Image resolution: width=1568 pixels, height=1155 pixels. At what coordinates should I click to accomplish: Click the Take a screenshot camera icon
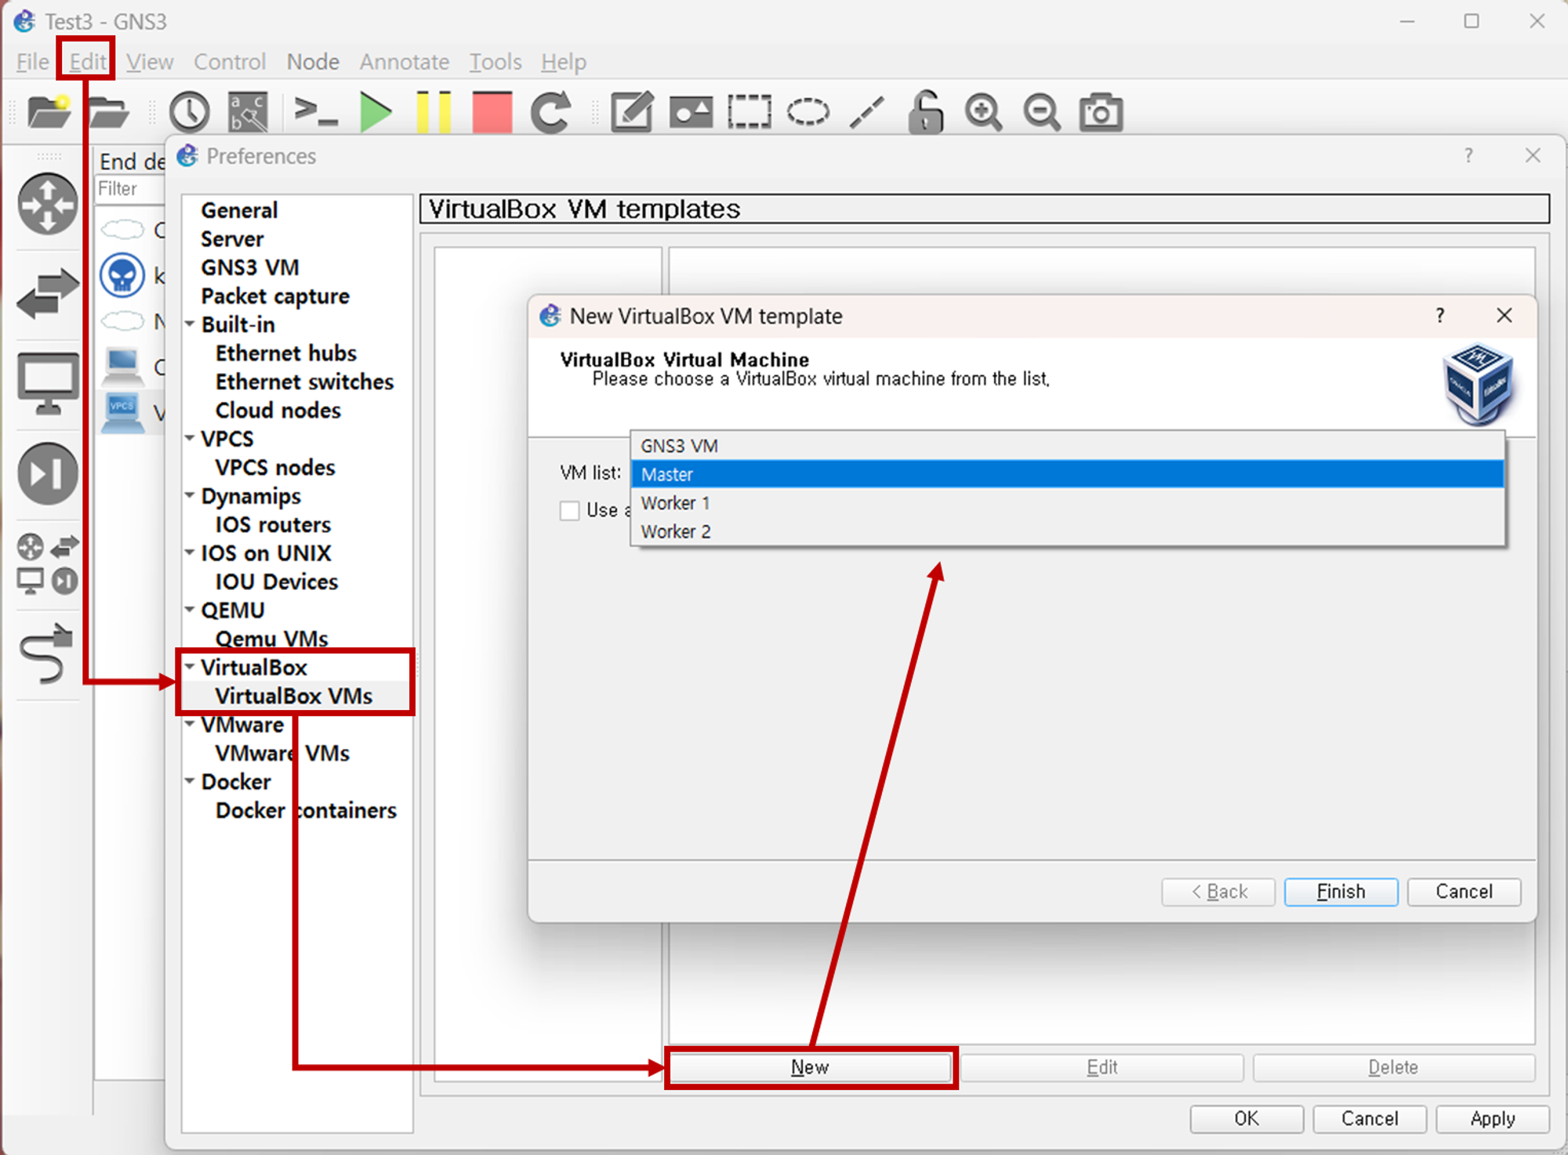1101,112
